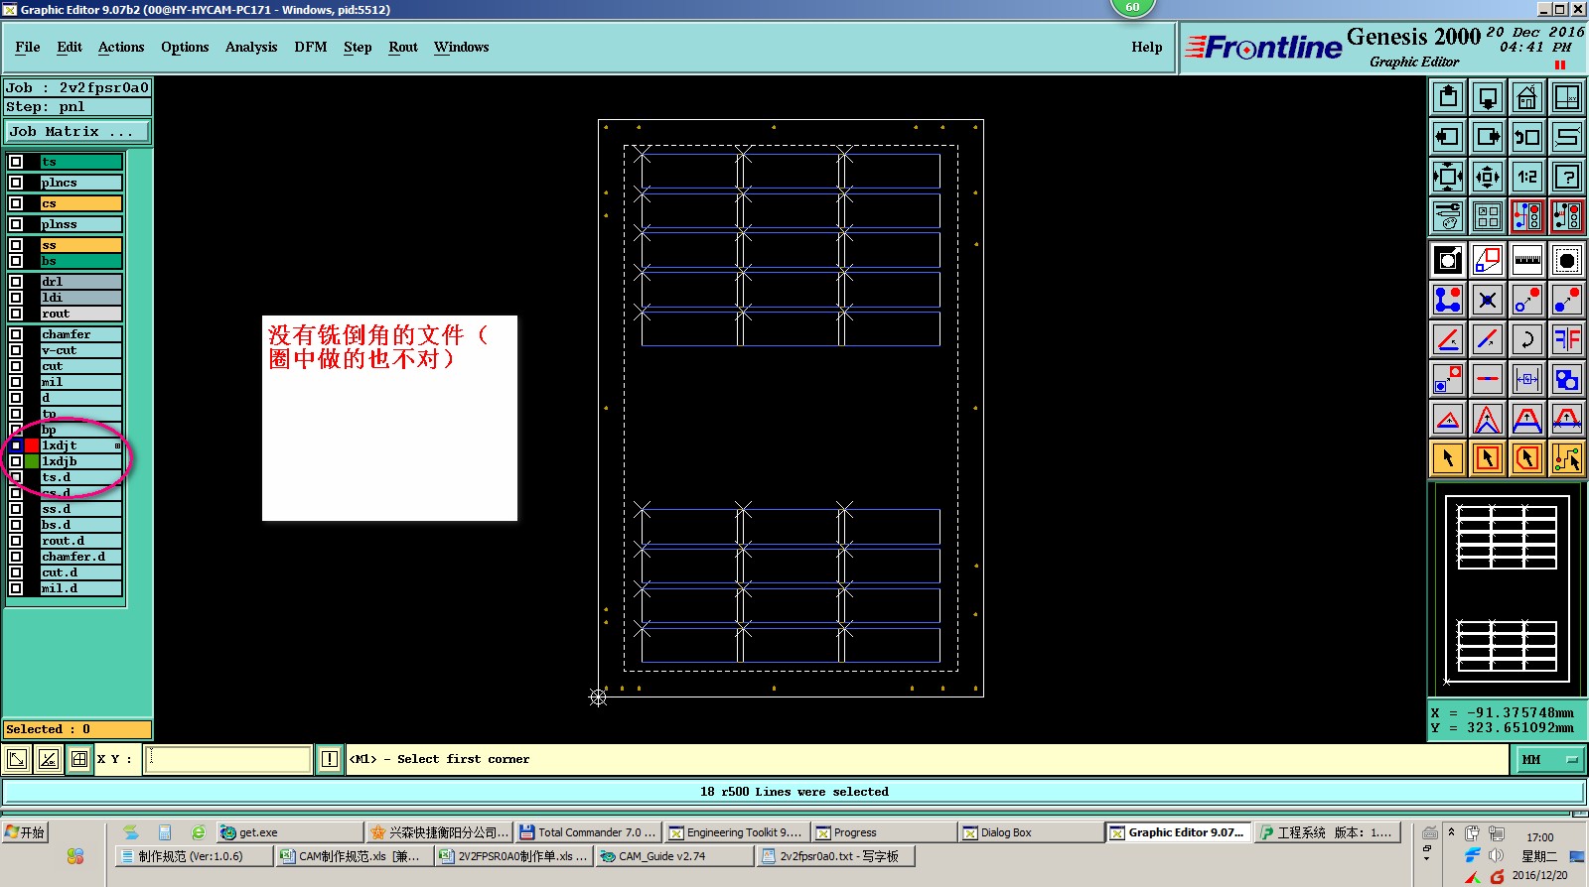Toggle display checkbox for chamfer layer

click(16, 334)
